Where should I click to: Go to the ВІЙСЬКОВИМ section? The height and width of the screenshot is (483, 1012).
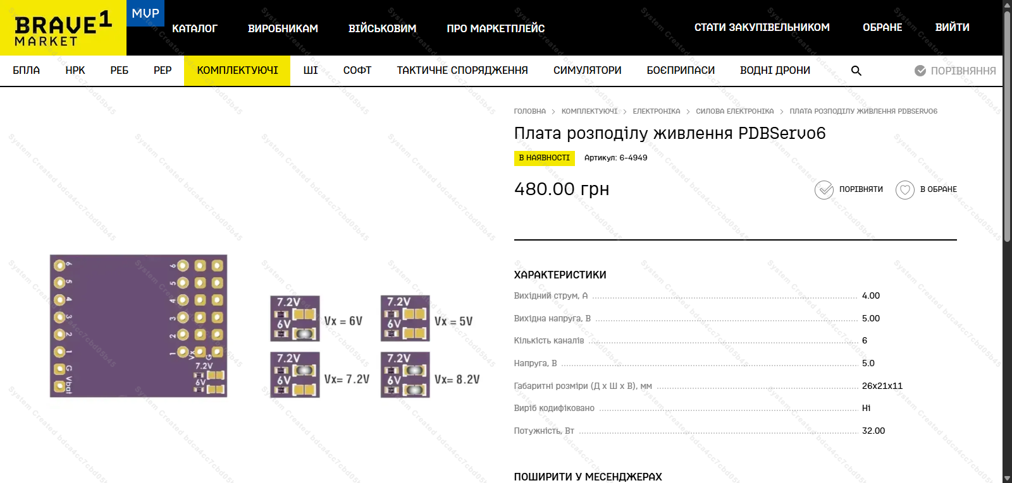pos(382,28)
